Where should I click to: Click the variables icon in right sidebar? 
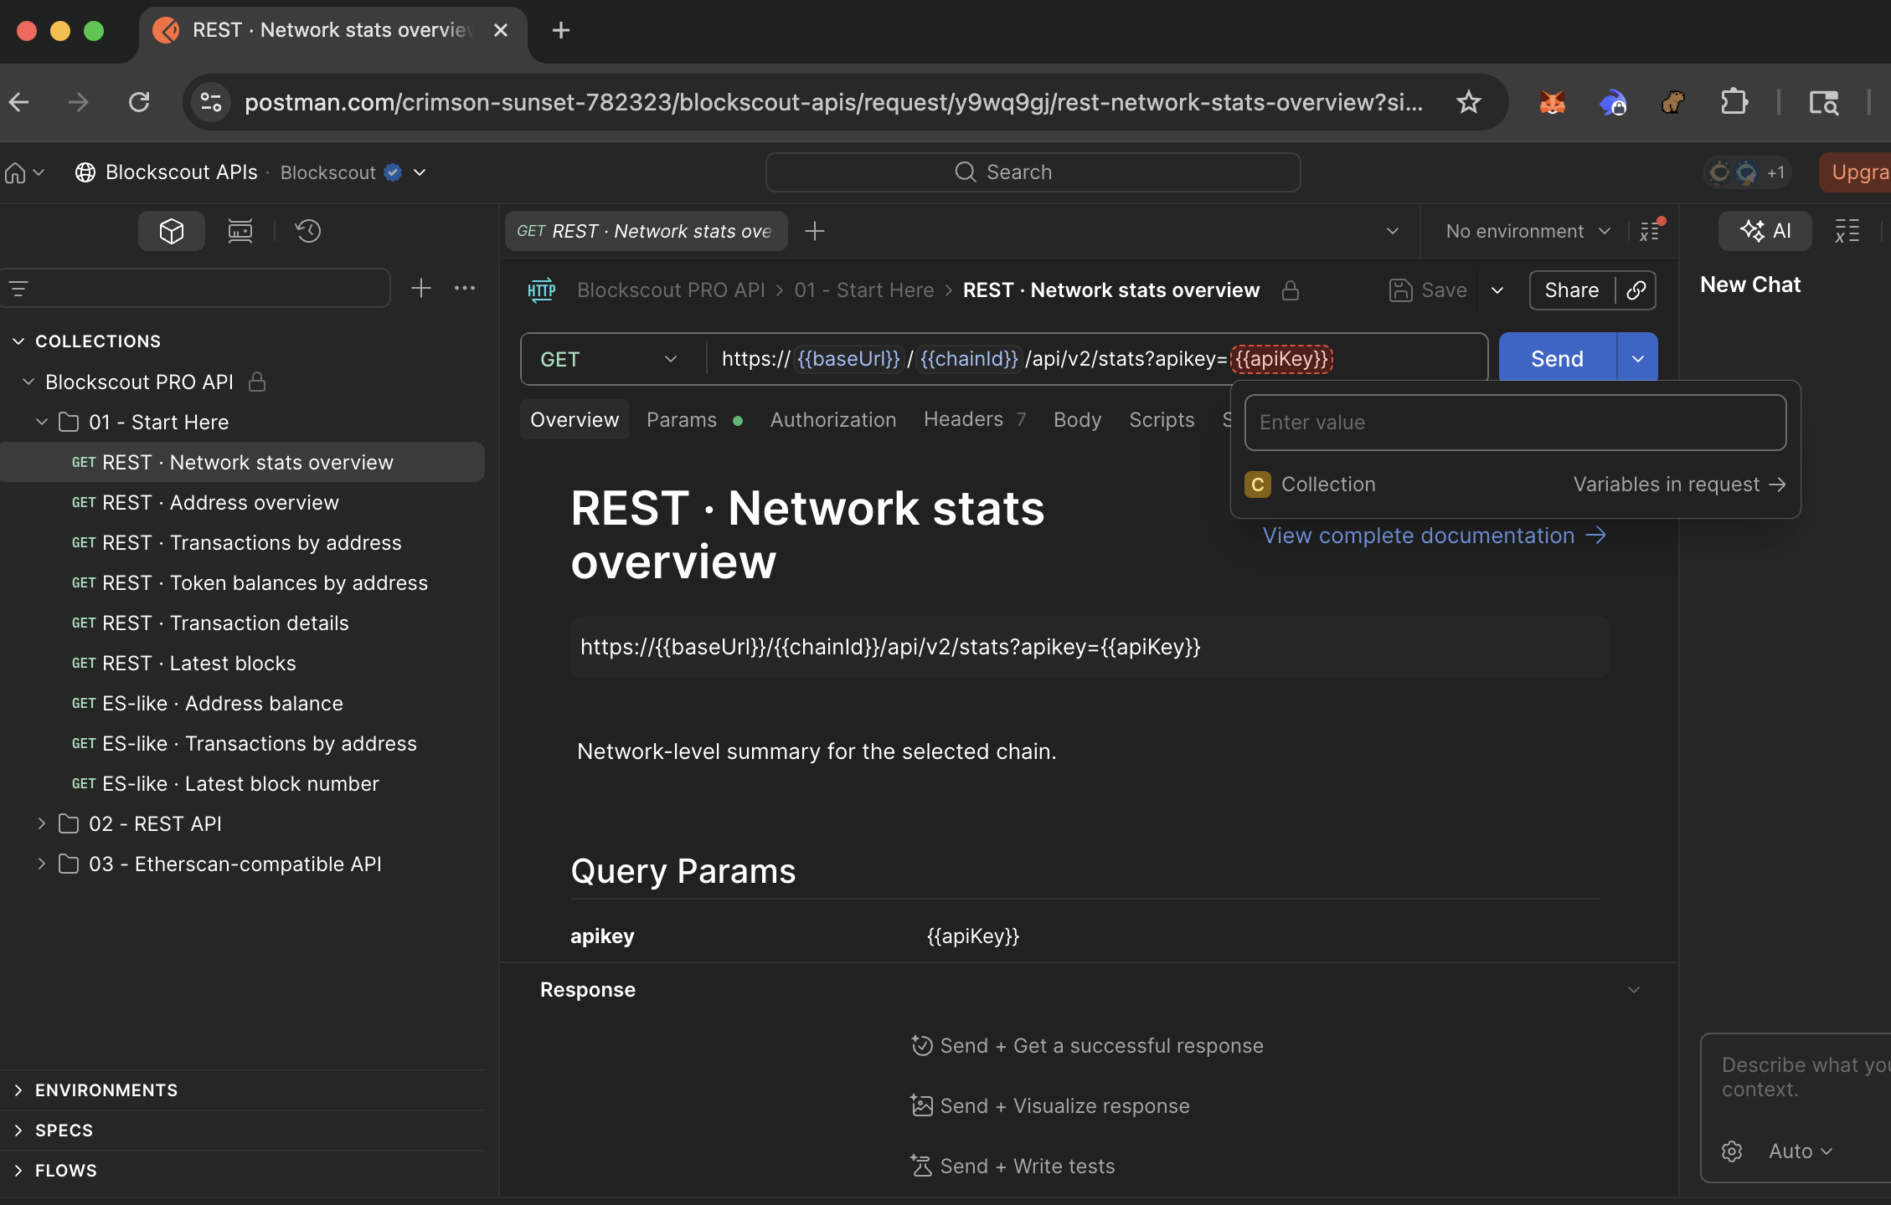1847,231
